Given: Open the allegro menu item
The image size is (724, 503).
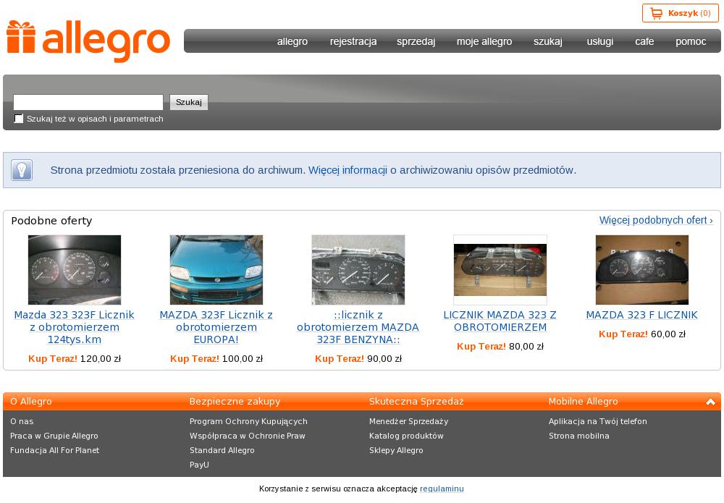Looking at the screenshot, I should [292, 41].
